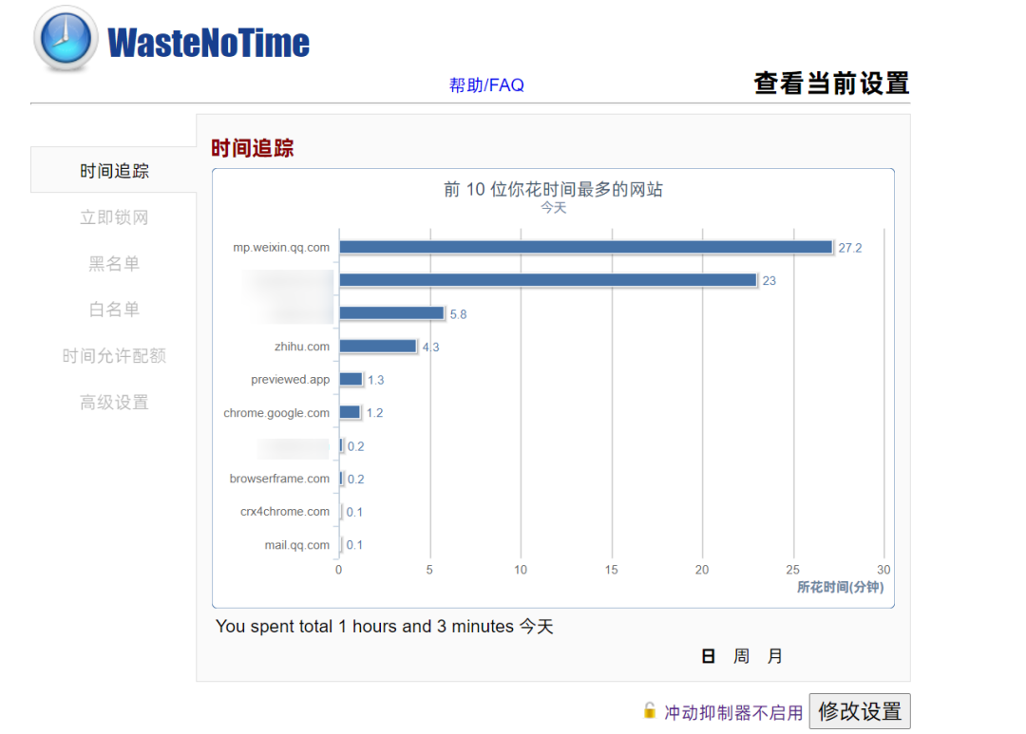Click the 27.2 value label
This screenshot has height=734, width=1026.
click(850, 248)
